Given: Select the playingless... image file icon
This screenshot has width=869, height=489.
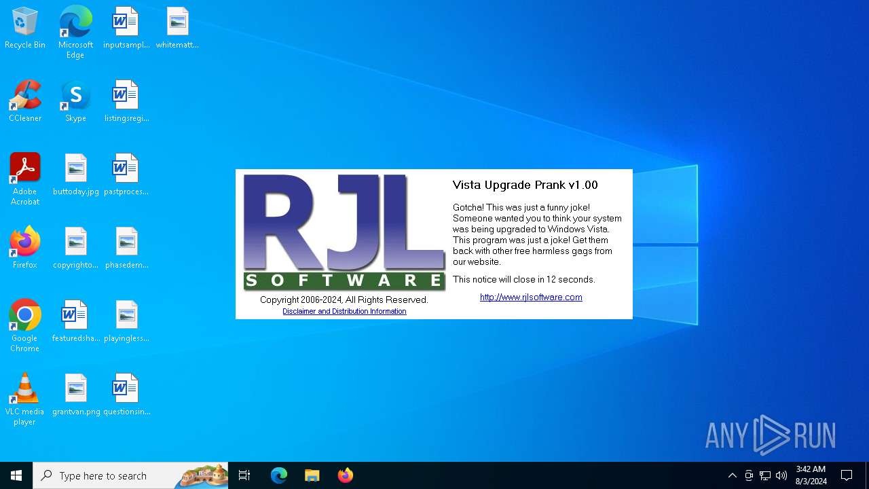Looking at the screenshot, I should point(126,322).
